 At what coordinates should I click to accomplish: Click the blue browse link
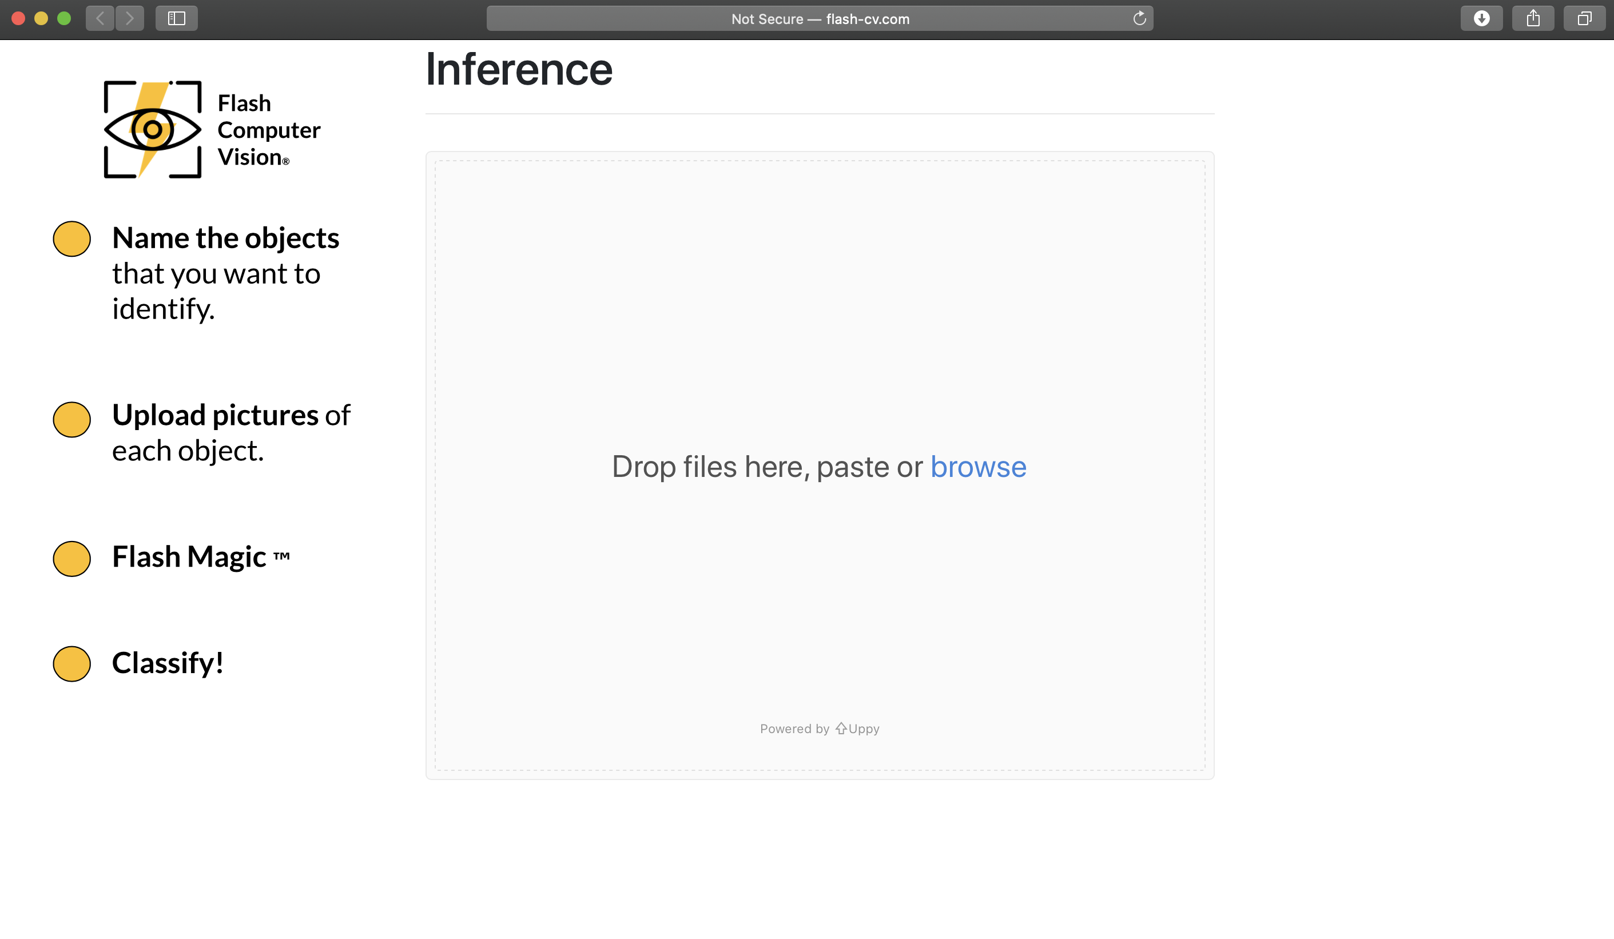(x=978, y=466)
